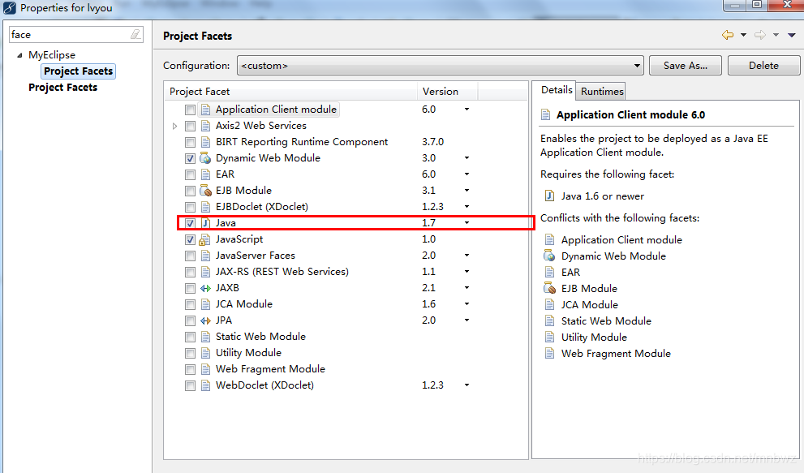Click Java 1.6 or newer requirement icon
This screenshot has width=804, height=473.
click(549, 196)
